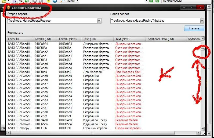The height and width of the screenshot is (138, 214).
Task: Select FormID (Old) cell 0100f19b
Action: tap(41, 128)
